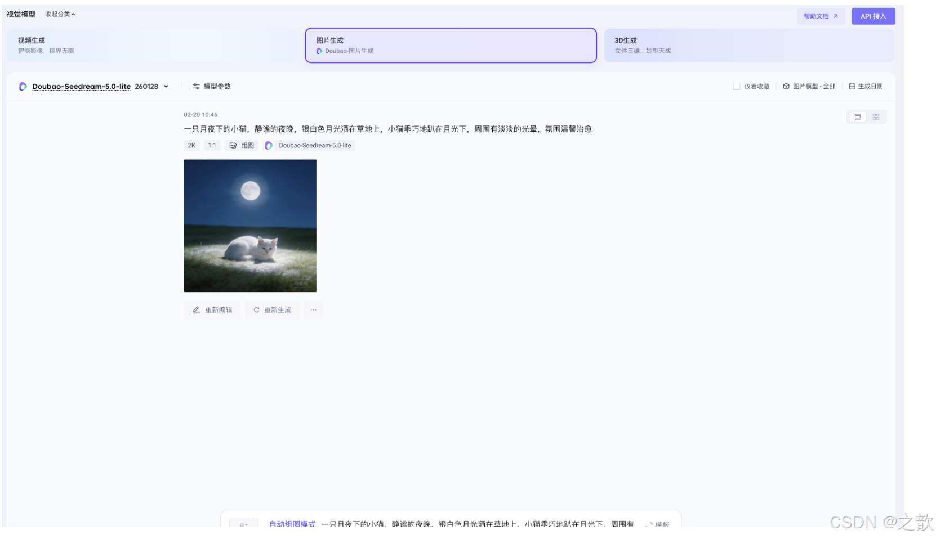Switch to list view layout icon
936x539 pixels.
coord(858,117)
